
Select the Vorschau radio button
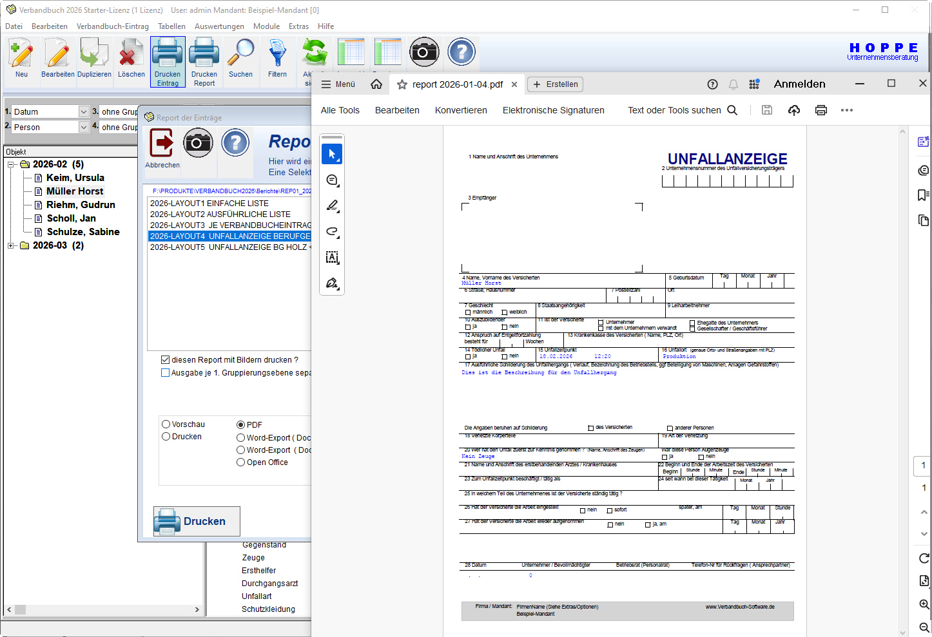click(166, 424)
